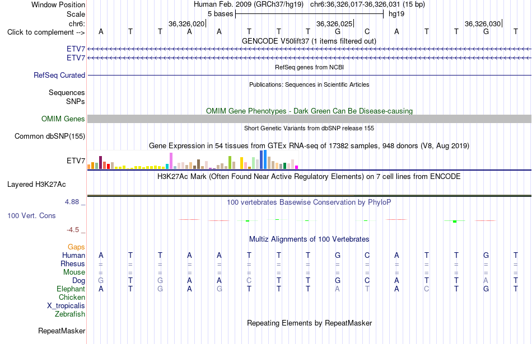Click the 'Click to complement -->' label
532x344 pixels.
[x=46, y=32]
